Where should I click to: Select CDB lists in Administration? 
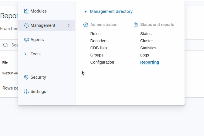(99, 48)
